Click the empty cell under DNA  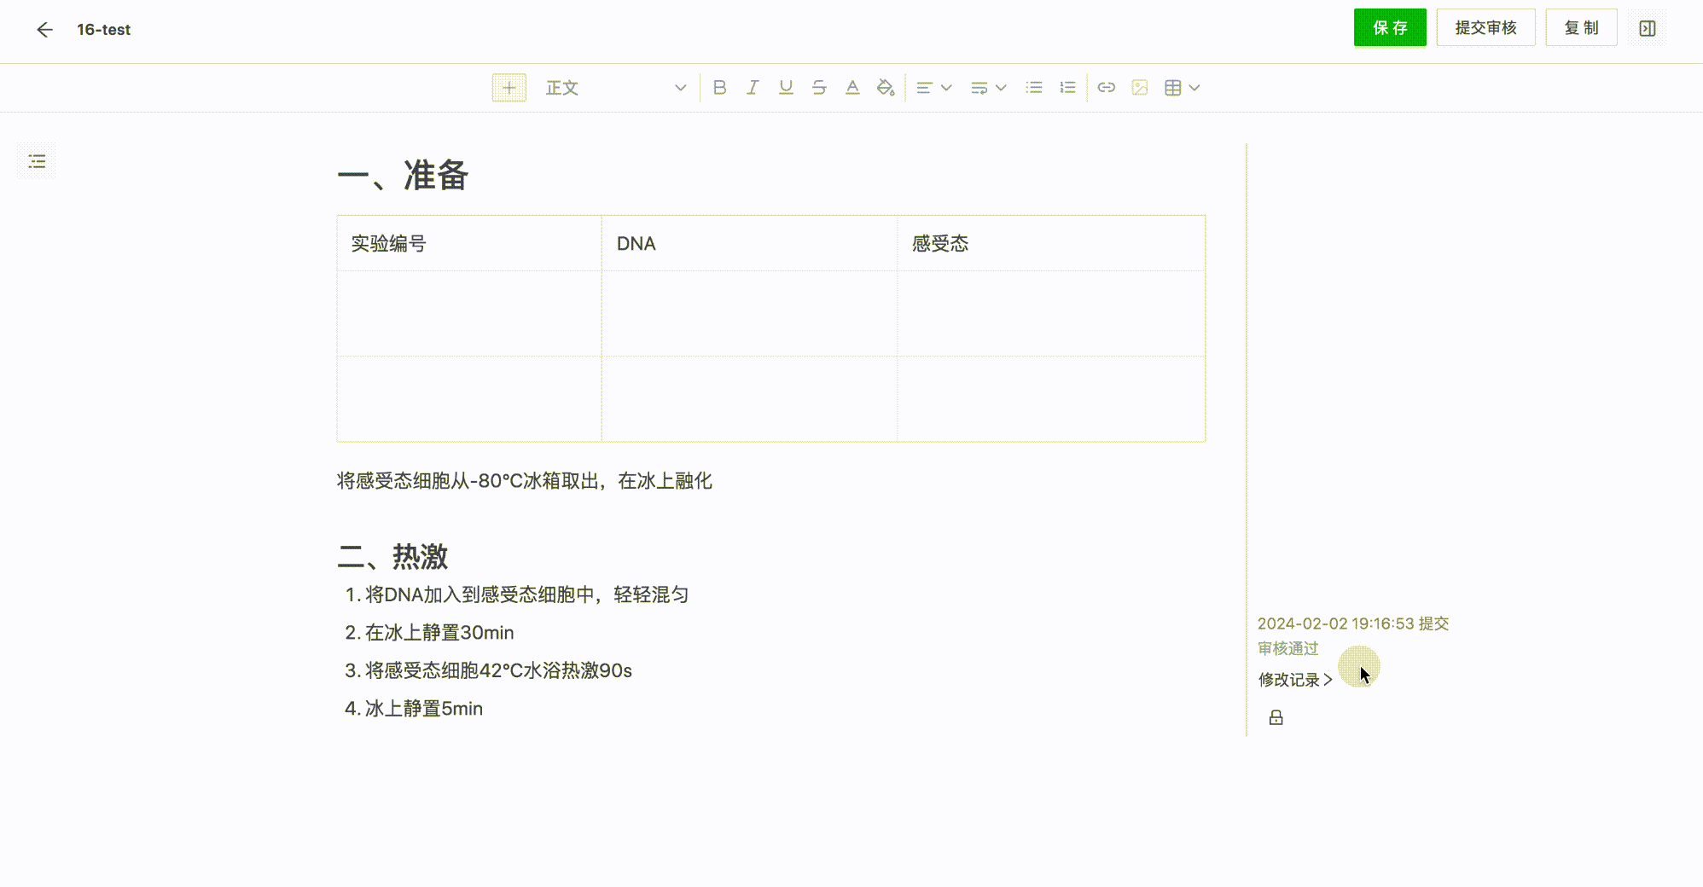tap(748, 313)
